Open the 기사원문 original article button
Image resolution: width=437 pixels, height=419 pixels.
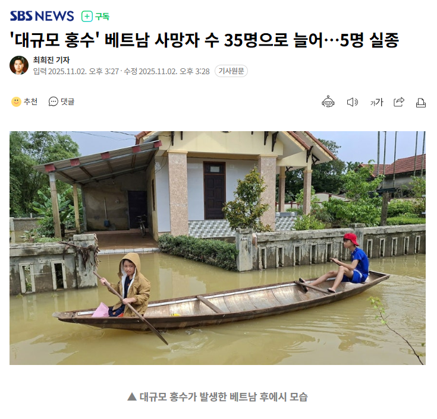click(x=231, y=71)
